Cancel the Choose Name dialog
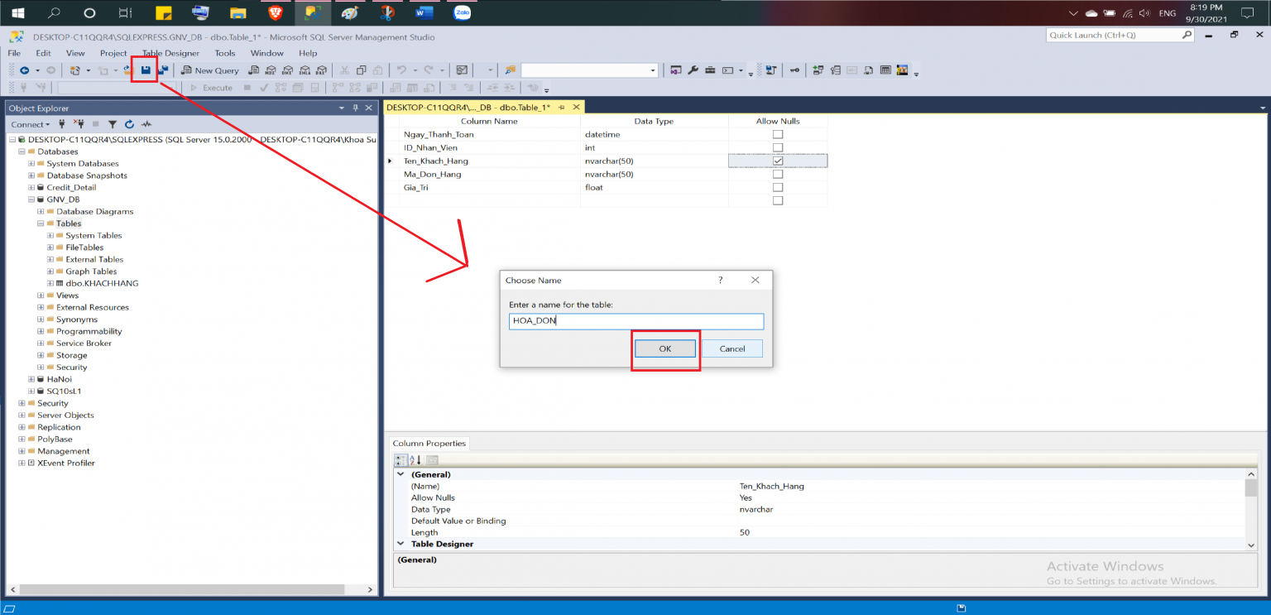The width and height of the screenshot is (1271, 615). (x=732, y=348)
